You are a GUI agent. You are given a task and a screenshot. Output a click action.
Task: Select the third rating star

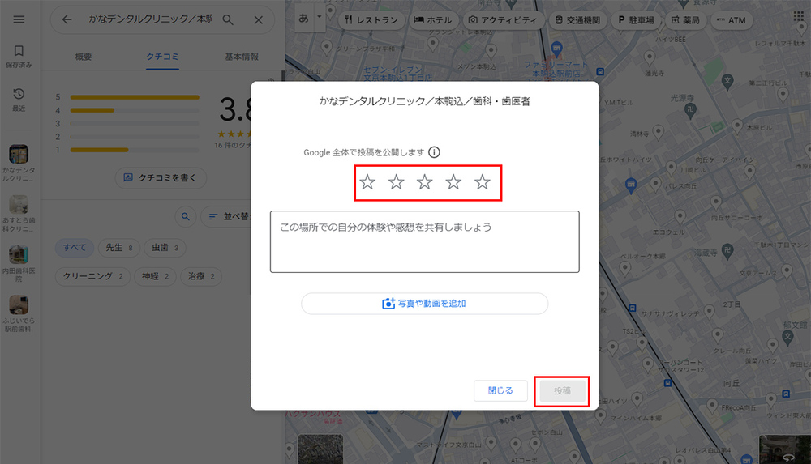425,182
